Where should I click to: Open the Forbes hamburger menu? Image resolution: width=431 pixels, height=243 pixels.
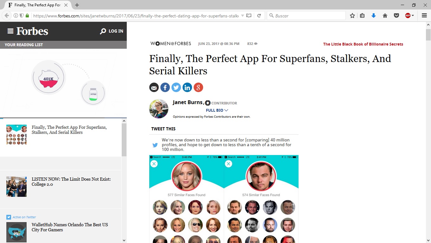[10, 31]
